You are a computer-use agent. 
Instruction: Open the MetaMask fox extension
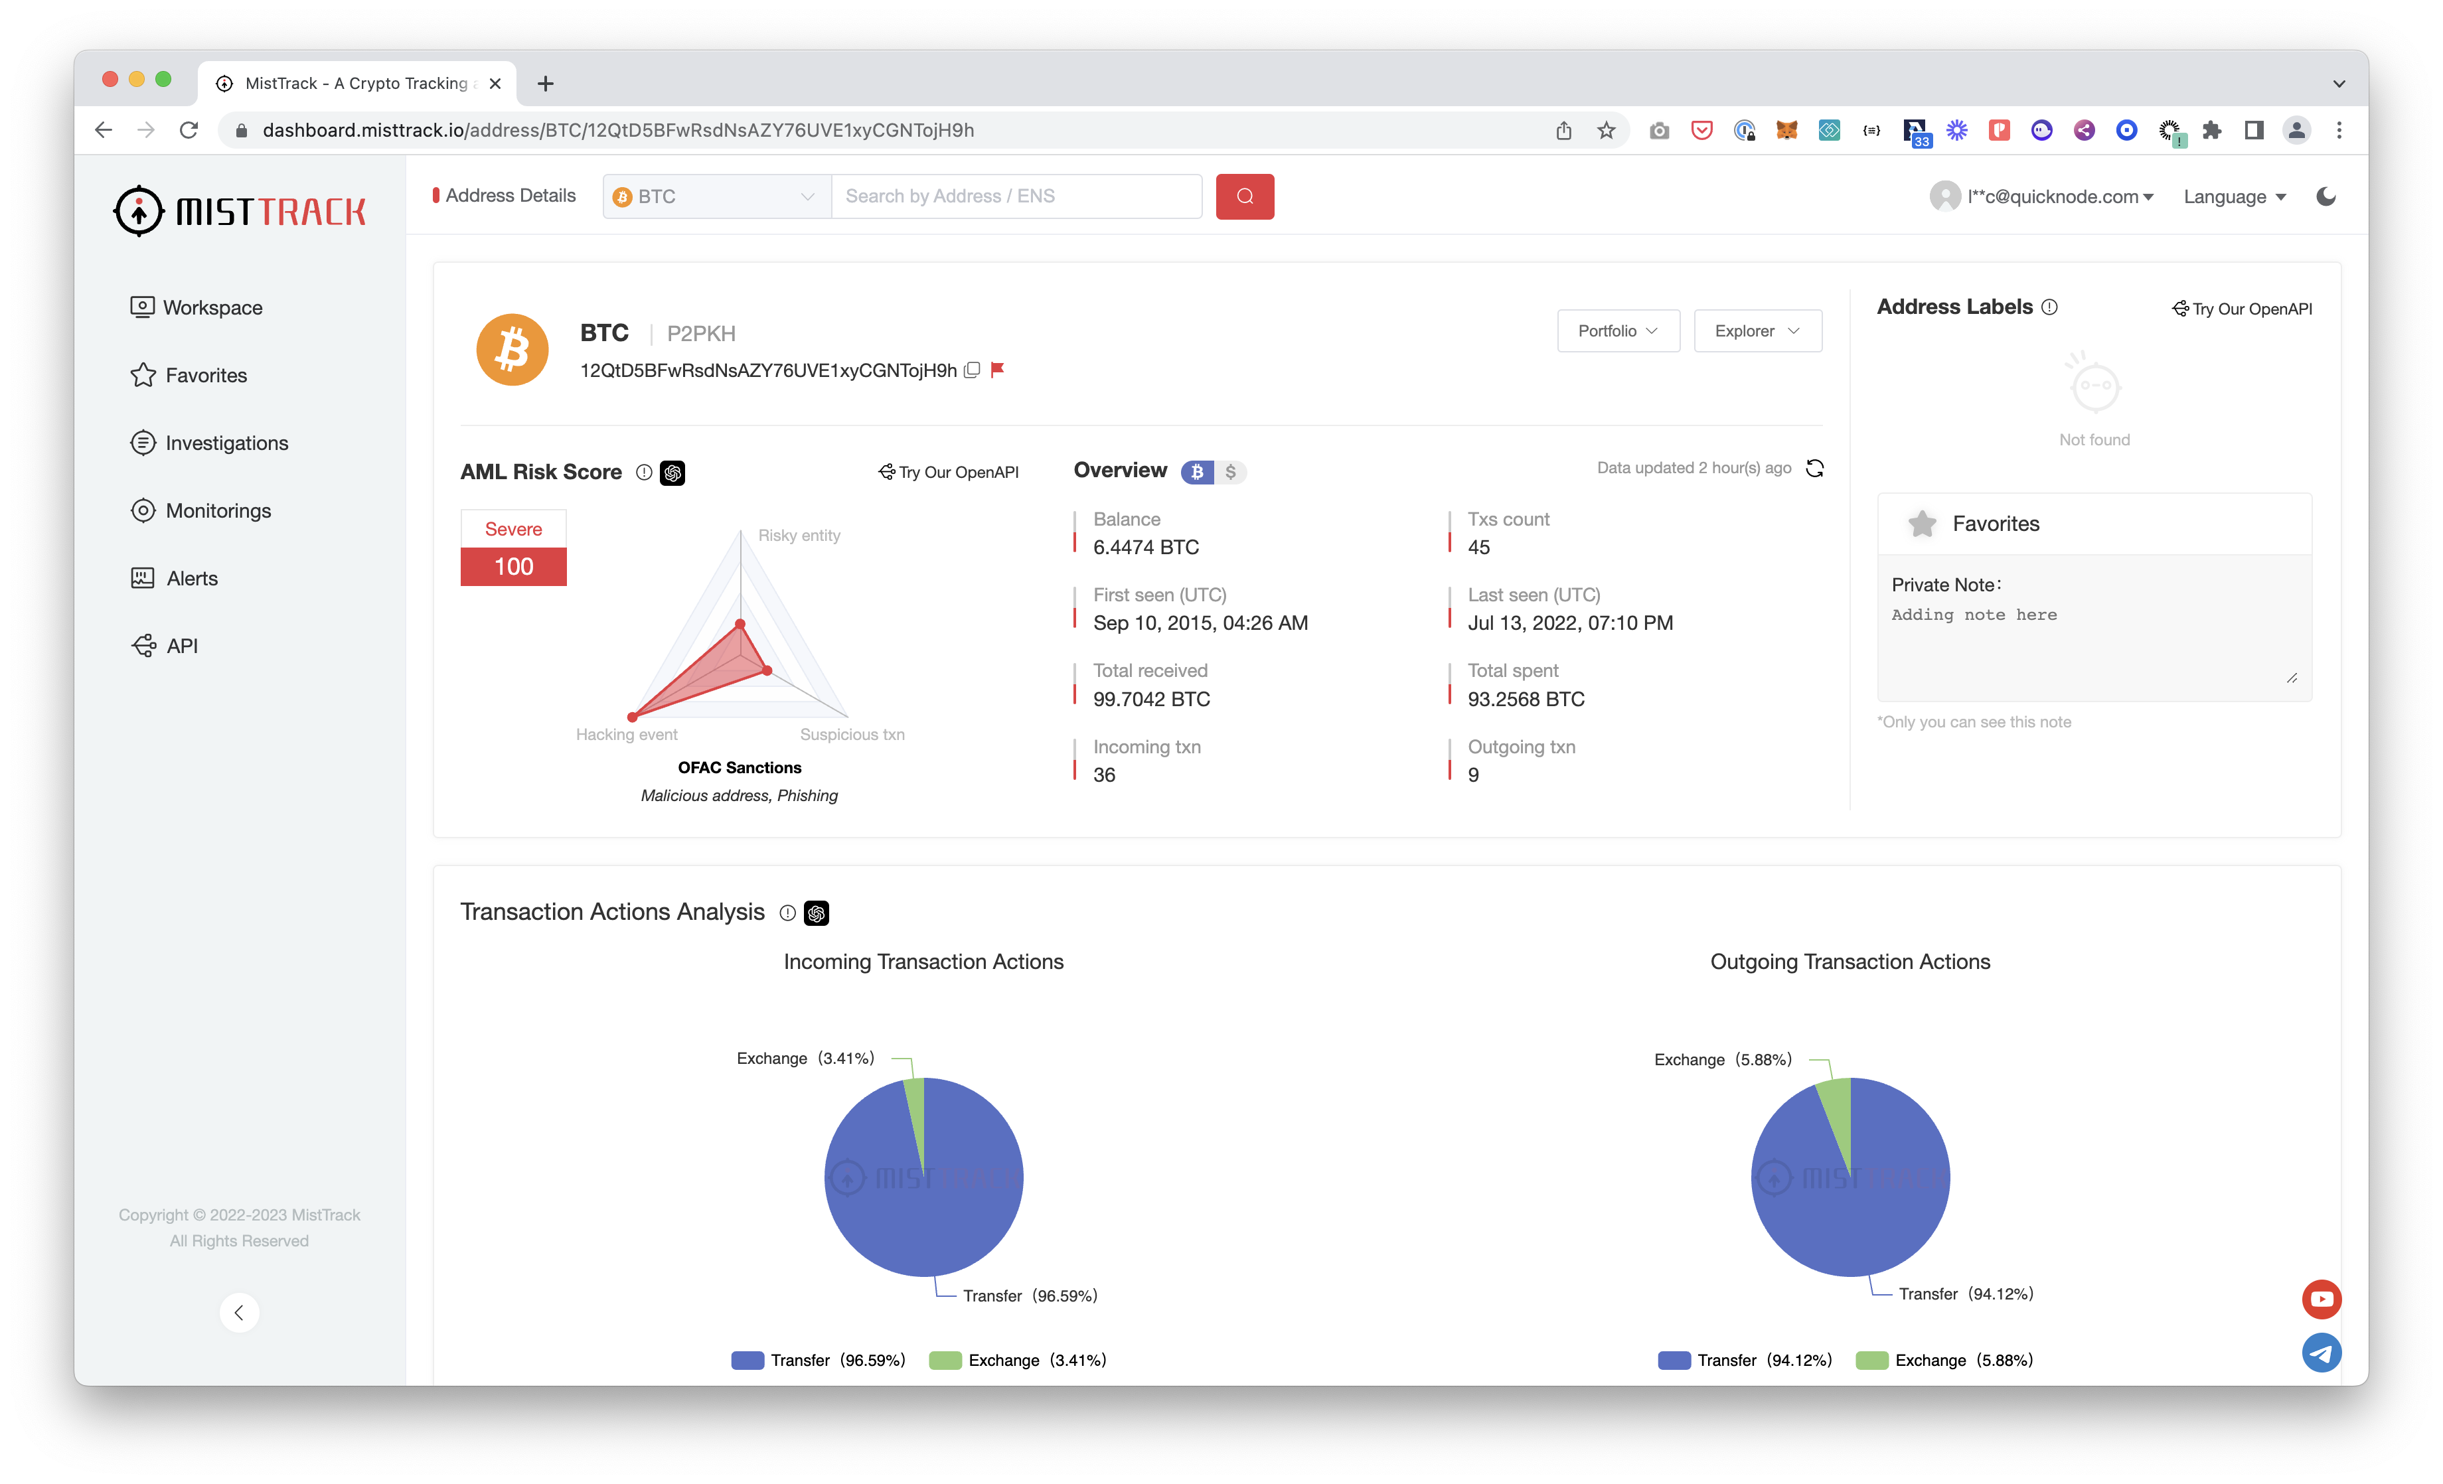coord(1786,130)
